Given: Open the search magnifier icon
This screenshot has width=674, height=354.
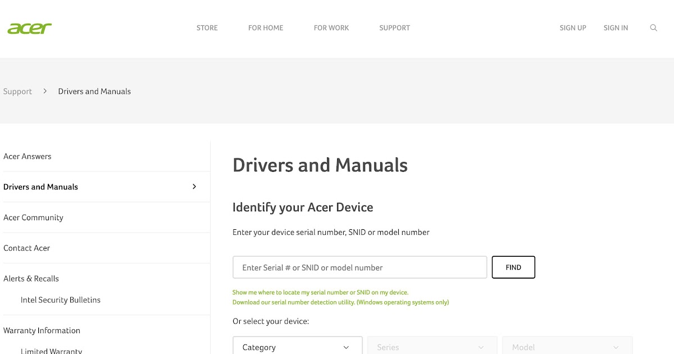Looking at the screenshot, I should click(653, 28).
